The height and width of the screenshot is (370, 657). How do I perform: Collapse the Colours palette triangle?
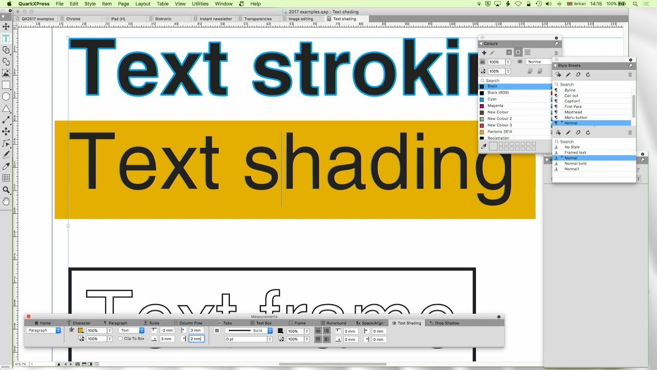pyautogui.click(x=481, y=44)
